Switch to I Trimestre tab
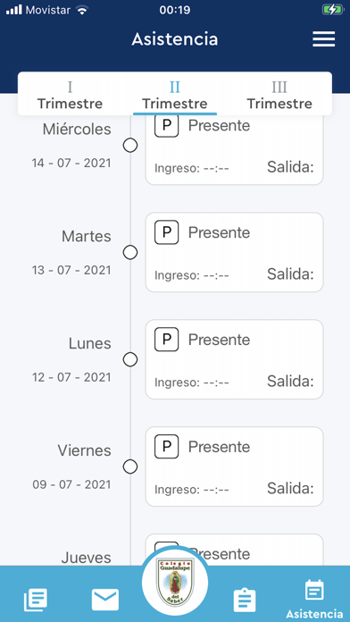Screen dimensions: 350x622 (71, 95)
